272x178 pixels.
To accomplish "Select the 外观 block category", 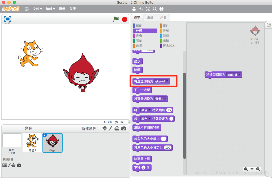I will pyautogui.click(x=145, y=31).
